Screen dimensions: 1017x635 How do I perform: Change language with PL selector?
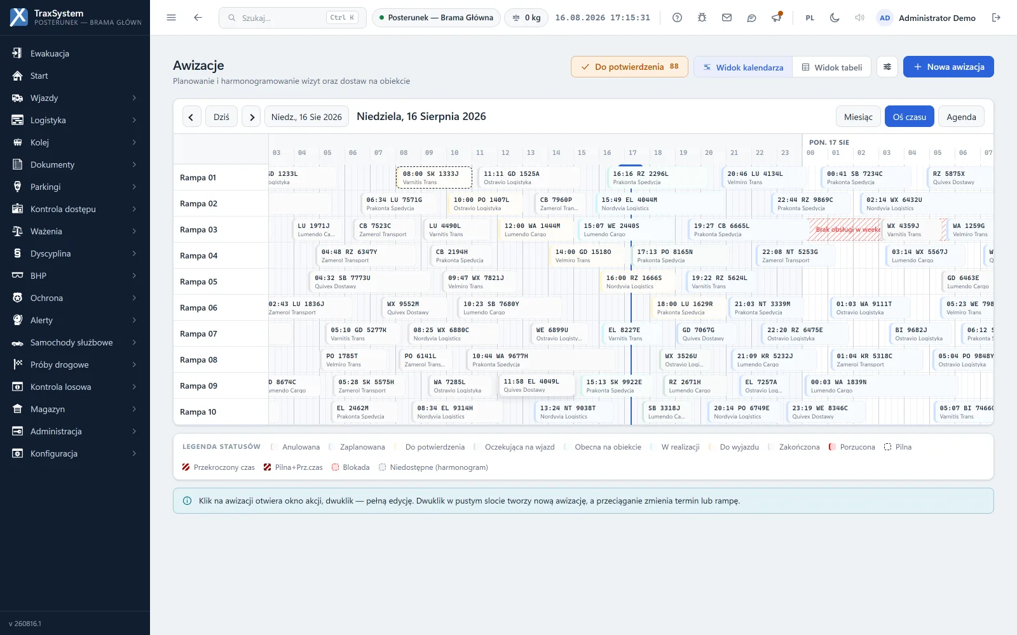coord(810,18)
